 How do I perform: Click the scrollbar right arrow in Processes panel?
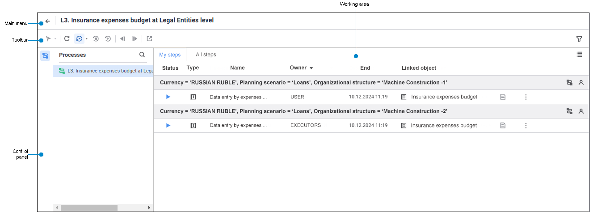pyautogui.click(x=149, y=208)
